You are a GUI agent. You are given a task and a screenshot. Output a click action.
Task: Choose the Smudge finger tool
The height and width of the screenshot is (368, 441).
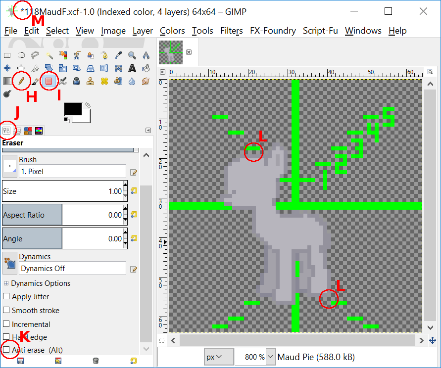pos(146,81)
